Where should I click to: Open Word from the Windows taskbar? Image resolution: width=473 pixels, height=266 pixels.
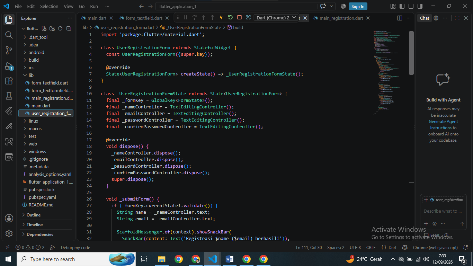click(230, 259)
